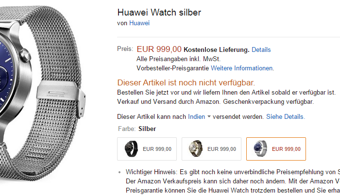This screenshot has height=196, width=340.
Task: Click the black watch thumbnail icon
Action: click(x=131, y=149)
